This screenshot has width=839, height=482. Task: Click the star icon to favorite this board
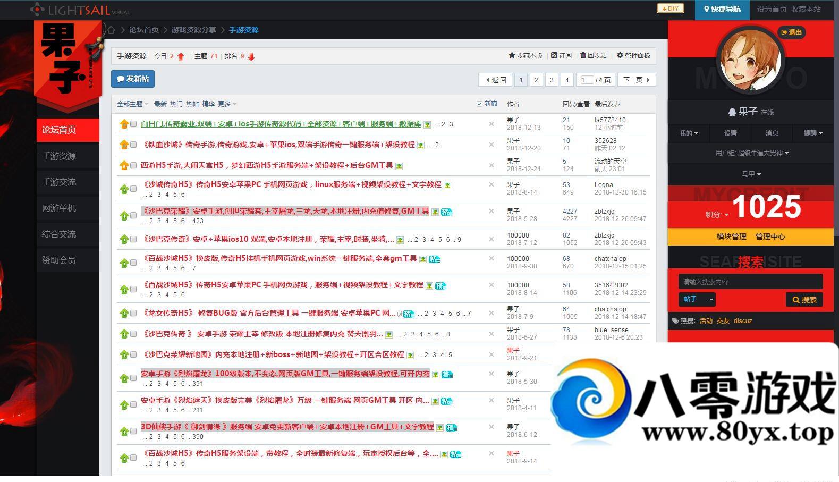coord(512,55)
